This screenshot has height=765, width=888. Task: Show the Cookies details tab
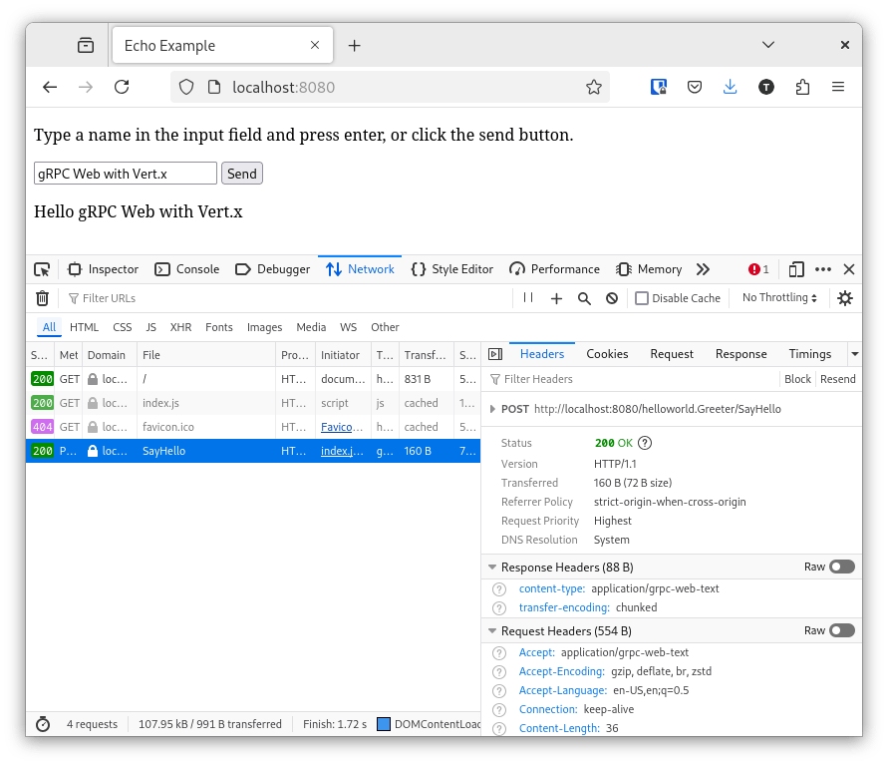coord(607,354)
